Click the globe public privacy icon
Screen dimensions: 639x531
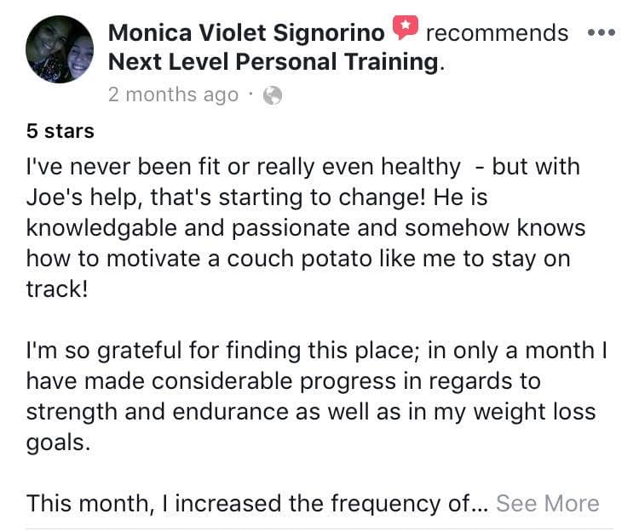coord(273,95)
